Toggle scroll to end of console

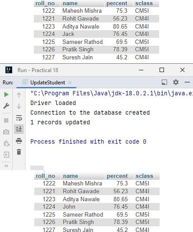[19, 129]
